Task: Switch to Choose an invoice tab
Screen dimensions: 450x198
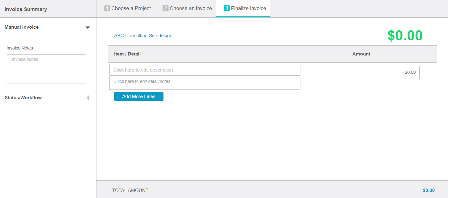Action: pyautogui.click(x=187, y=9)
